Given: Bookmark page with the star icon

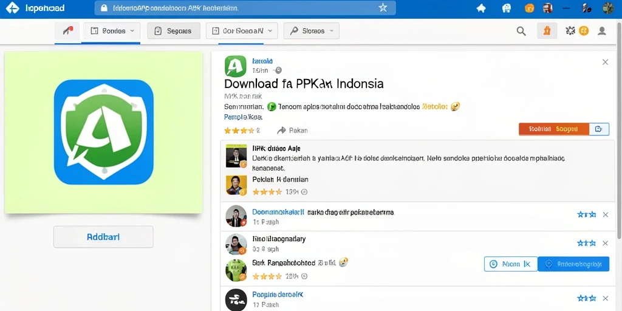Looking at the screenshot, I should pos(383,7).
